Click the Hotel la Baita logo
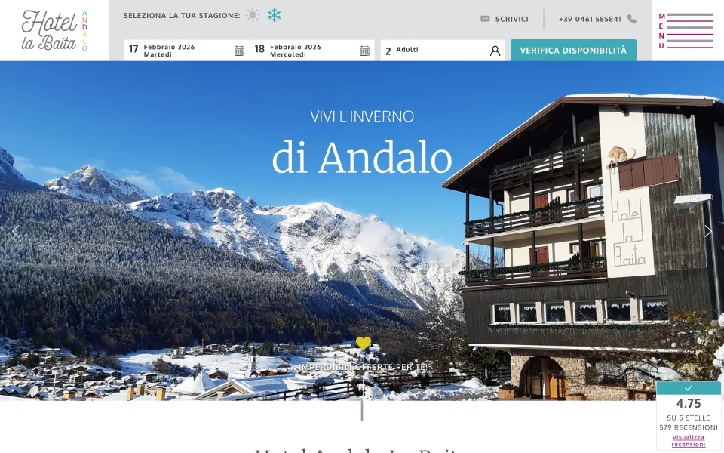Screen dimensions: 724x453 (x=54, y=30)
